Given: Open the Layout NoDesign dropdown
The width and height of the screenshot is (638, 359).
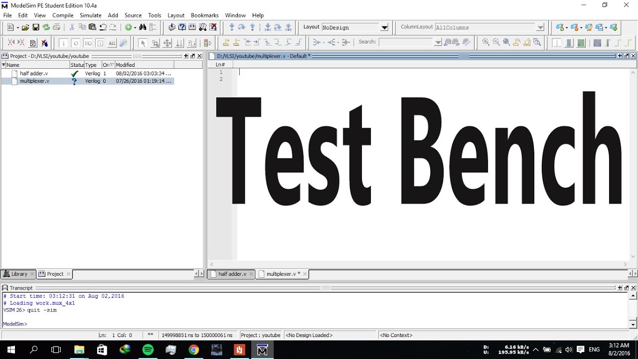Looking at the screenshot, I should coord(384,27).
